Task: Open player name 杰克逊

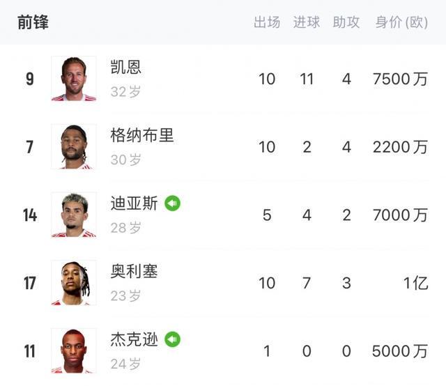Action: [x=134, y=339]
